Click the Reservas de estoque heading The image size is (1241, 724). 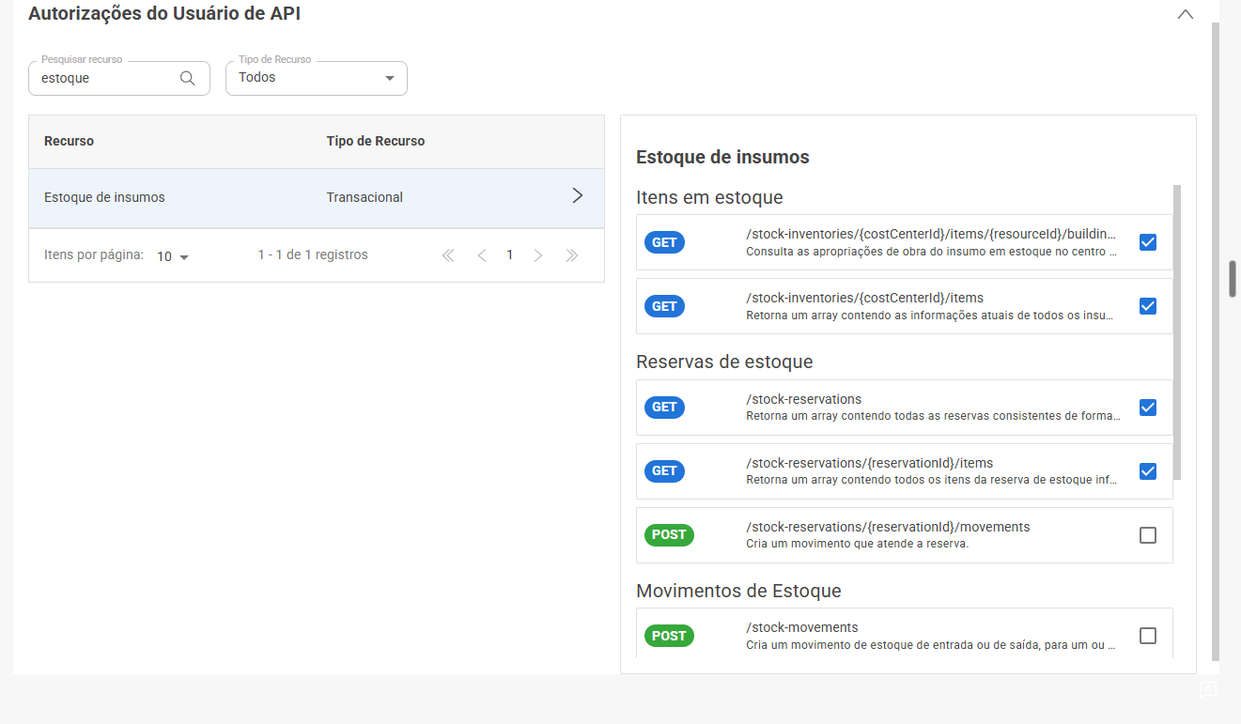click(x=724, y=362)
